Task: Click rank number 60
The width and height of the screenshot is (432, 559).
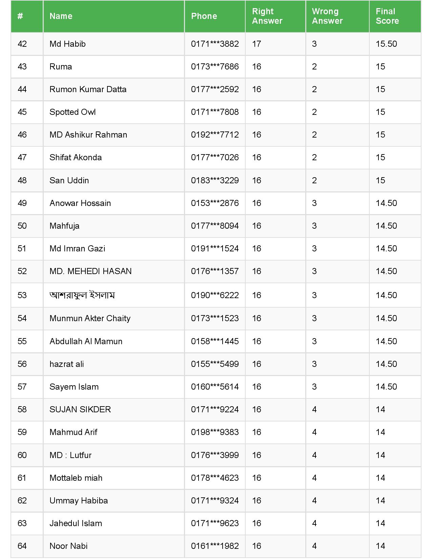Action: click(x=22, y=455)
